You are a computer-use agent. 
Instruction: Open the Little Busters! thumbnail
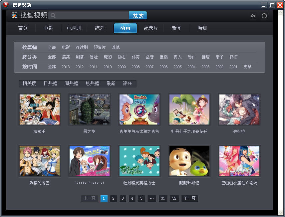(90, 161)
